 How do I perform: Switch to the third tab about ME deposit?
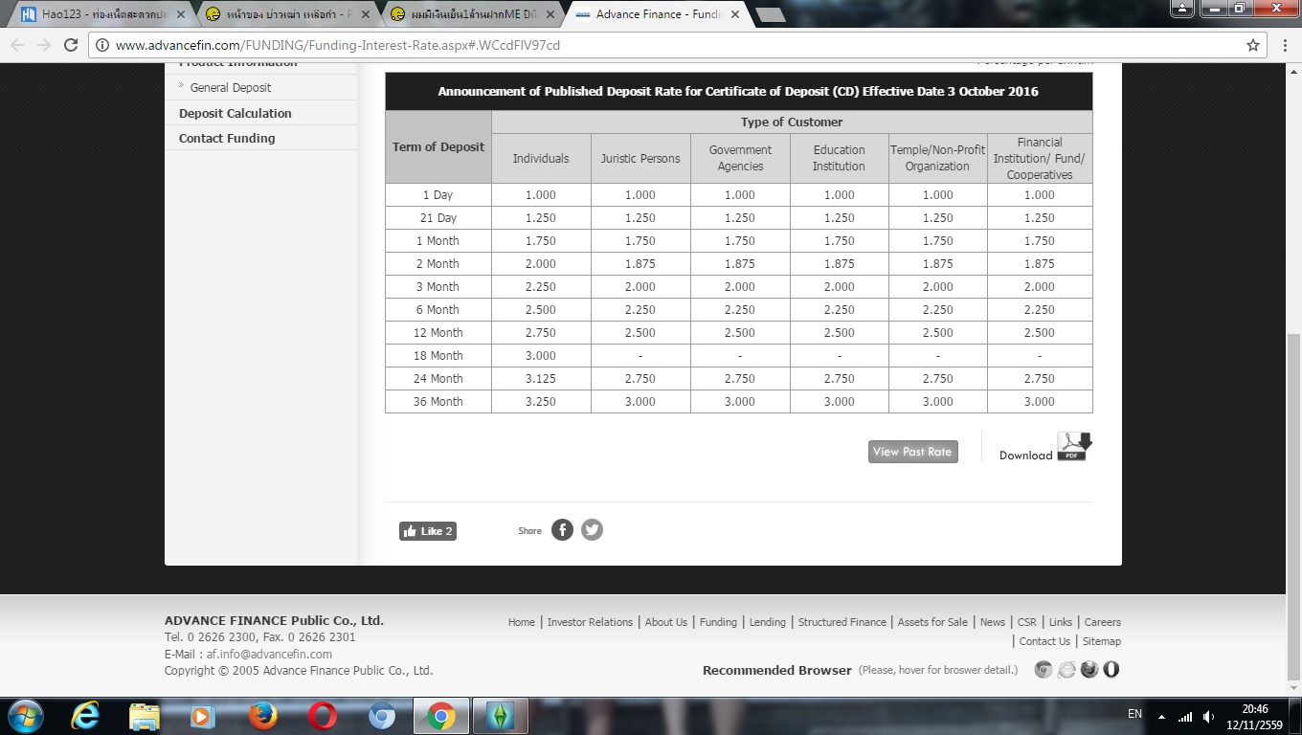coord(469,14)
